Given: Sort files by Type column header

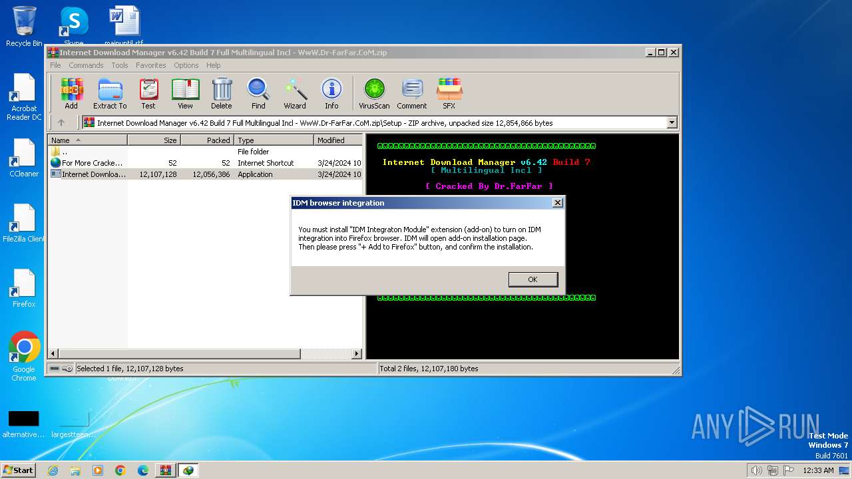Looking at the screenshot, I should pos(274,140).
